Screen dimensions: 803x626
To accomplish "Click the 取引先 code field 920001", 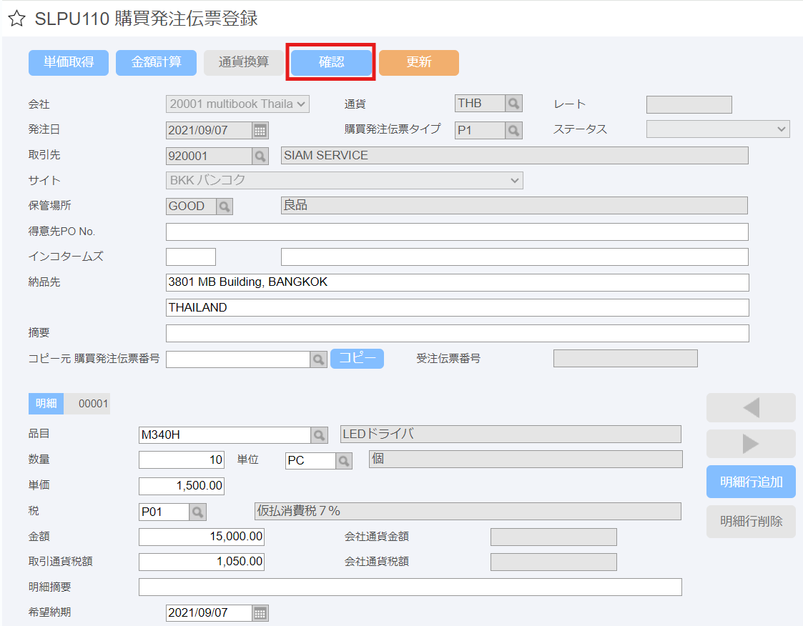I will point(209,156).
